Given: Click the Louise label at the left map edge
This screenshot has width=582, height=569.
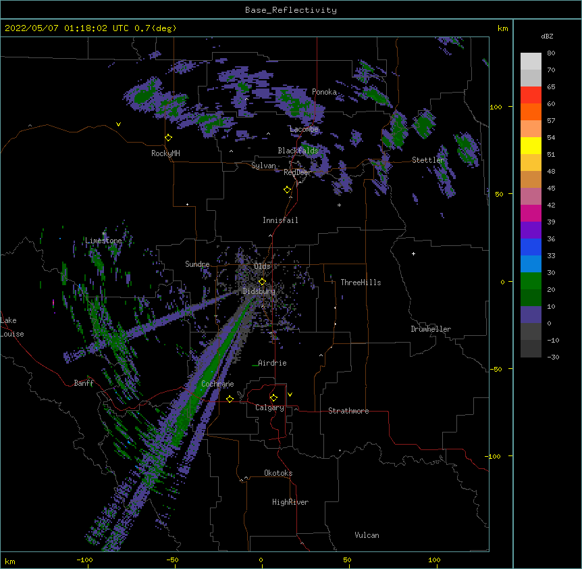Looking at the screenshot, I should [x=12, y=334].
